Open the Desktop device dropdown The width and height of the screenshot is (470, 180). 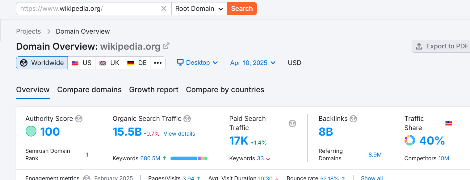pos(198,63)
